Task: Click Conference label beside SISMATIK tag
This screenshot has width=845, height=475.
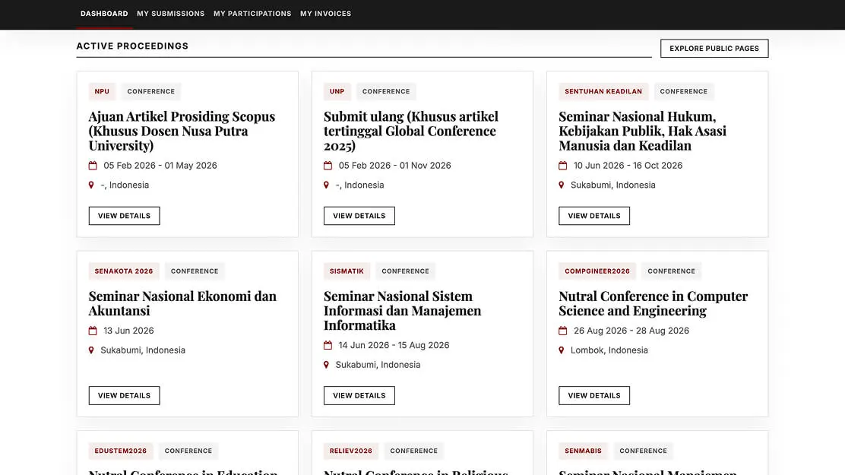Action: pos(405,271)
